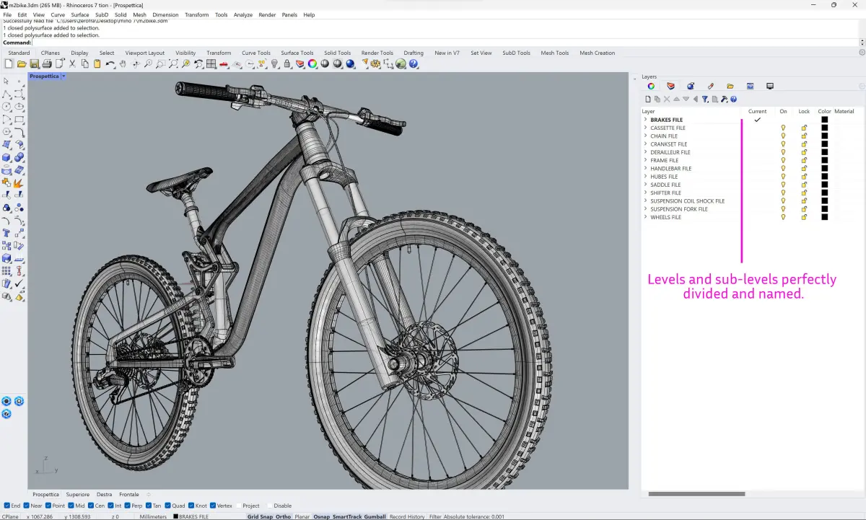This screenshot has height=520, width=866.
Task: Click the color wheel icon in Standard toolbar
Action: 312,64
